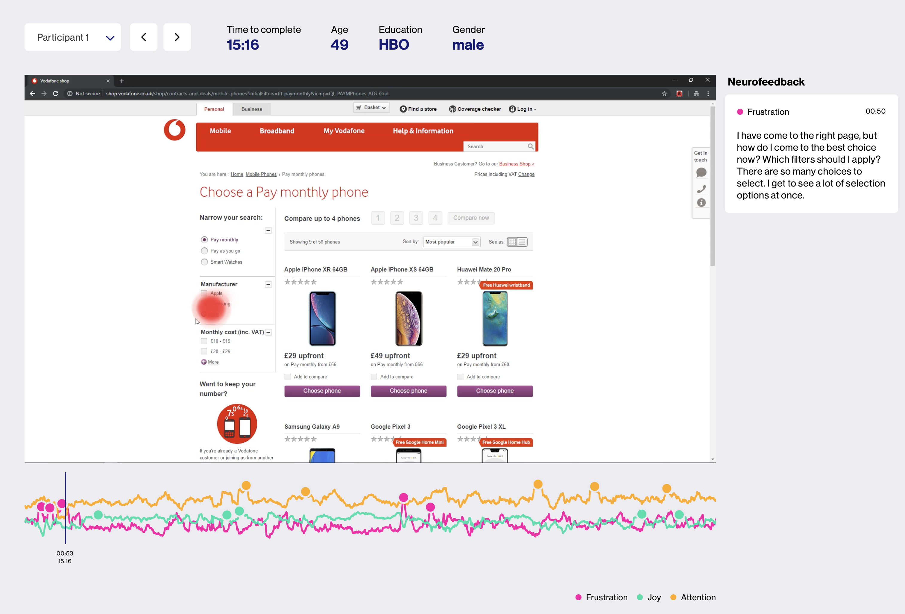Screen dimensions: 905x614
Task: Collapse the Monthly cost filter section
Action: click(x=268, y=332)
